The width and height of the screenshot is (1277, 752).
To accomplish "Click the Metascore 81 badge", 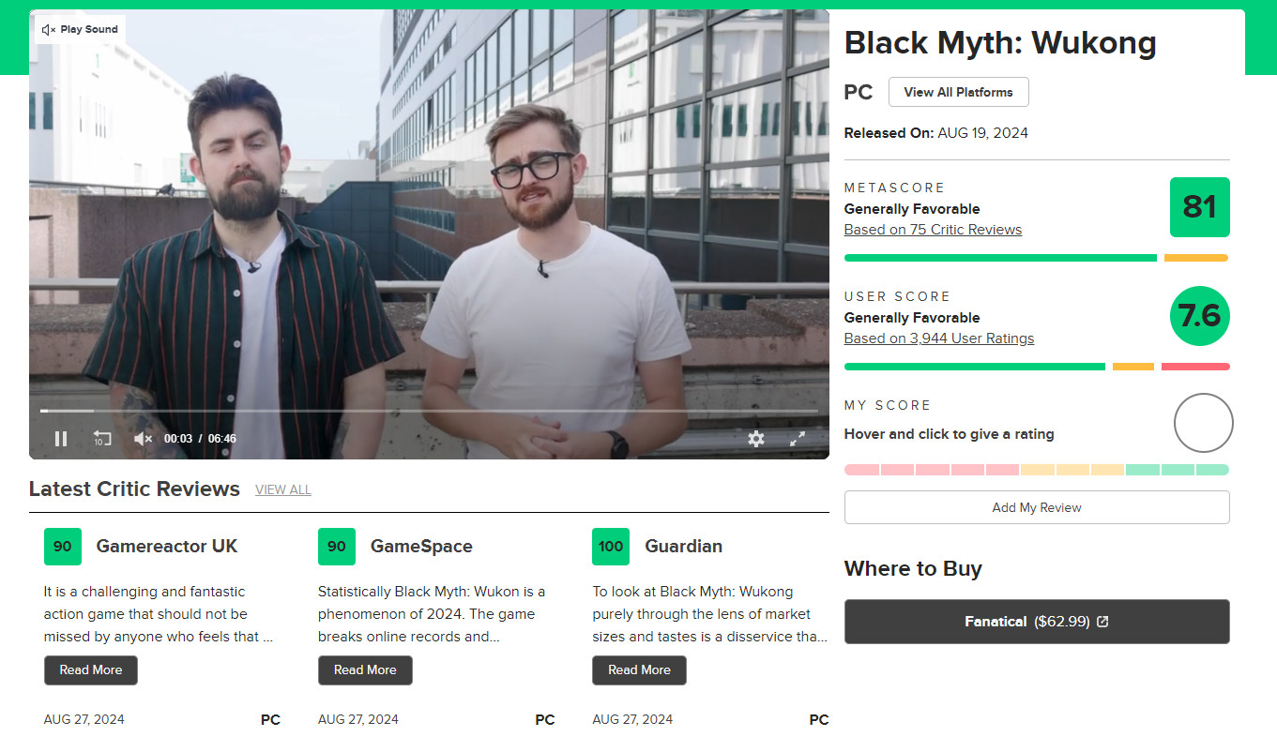I will click(x=1199, y=207).
